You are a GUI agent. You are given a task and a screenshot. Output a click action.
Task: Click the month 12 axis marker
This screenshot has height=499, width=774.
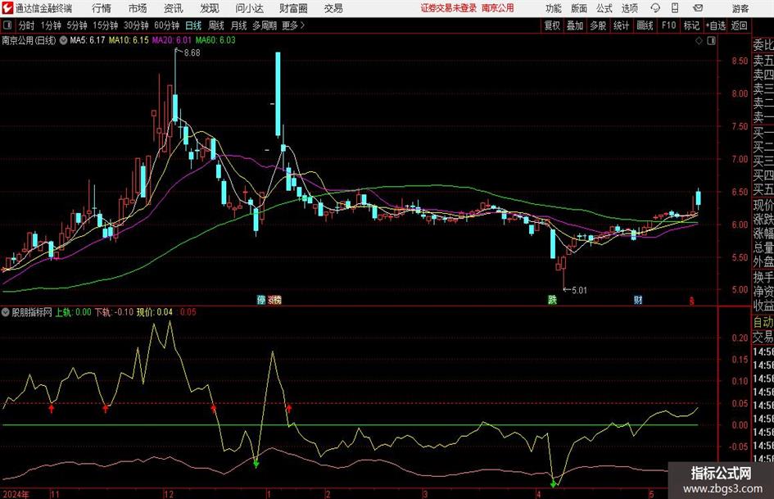pos(169,494)
